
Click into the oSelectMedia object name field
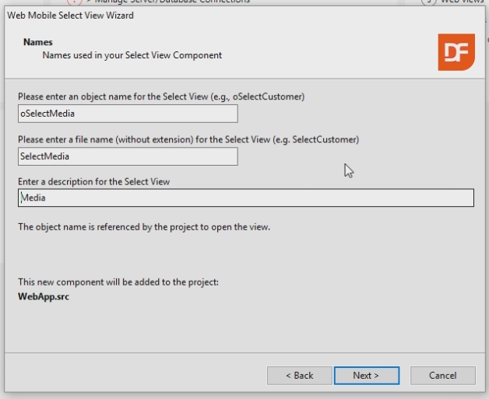pos(128,114)
